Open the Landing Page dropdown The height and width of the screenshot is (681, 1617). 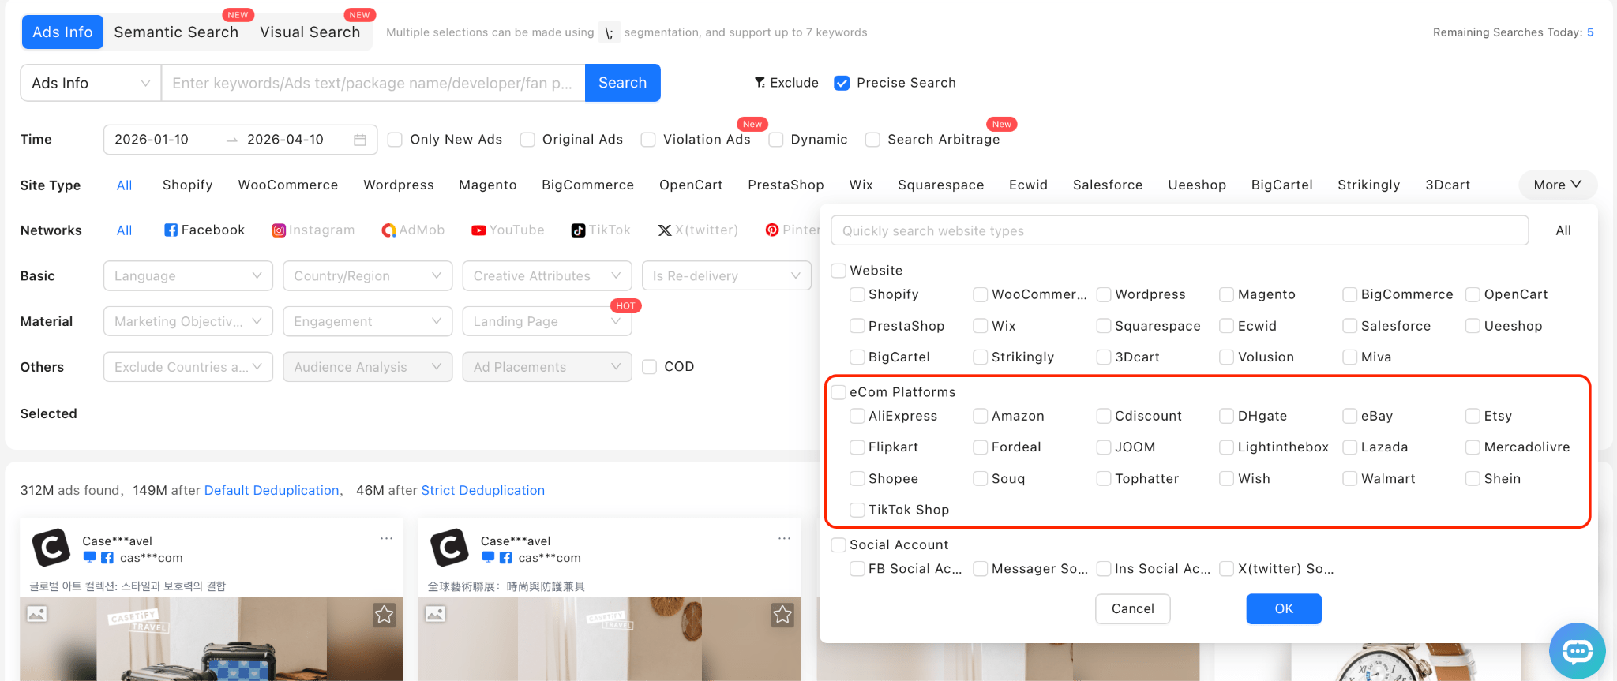coord(547,321)
